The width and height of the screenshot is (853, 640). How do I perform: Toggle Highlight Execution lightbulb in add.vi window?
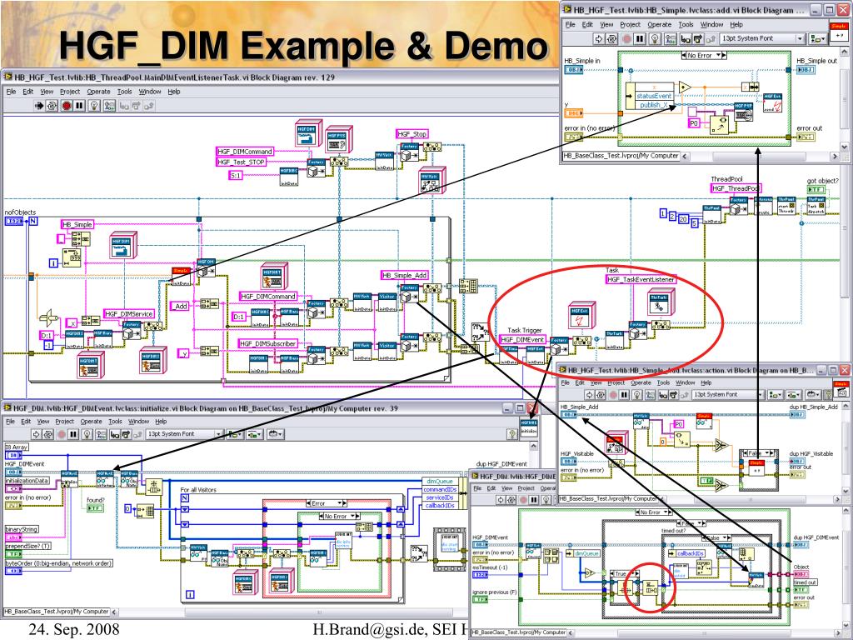coord(656,38)
